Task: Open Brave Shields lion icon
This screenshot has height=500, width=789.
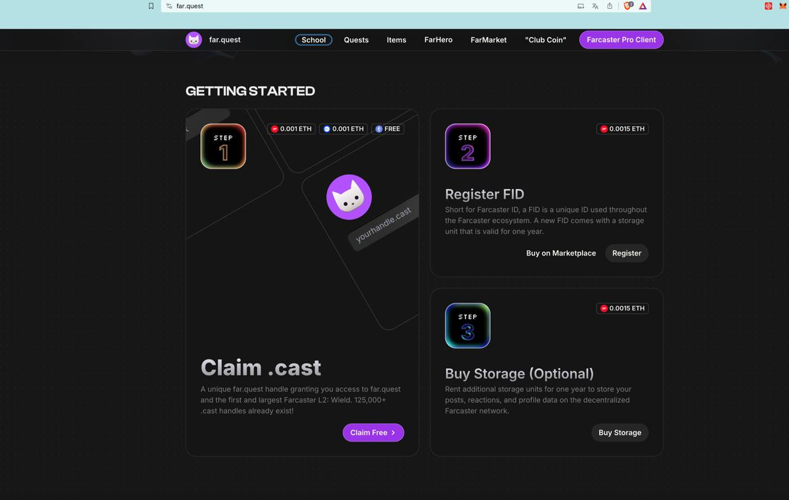Action: tap(628, 6)
